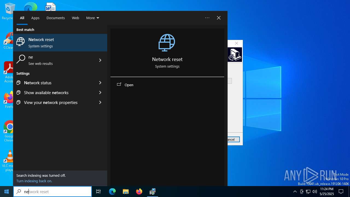Click globe icon beside Show available networks

19,92
